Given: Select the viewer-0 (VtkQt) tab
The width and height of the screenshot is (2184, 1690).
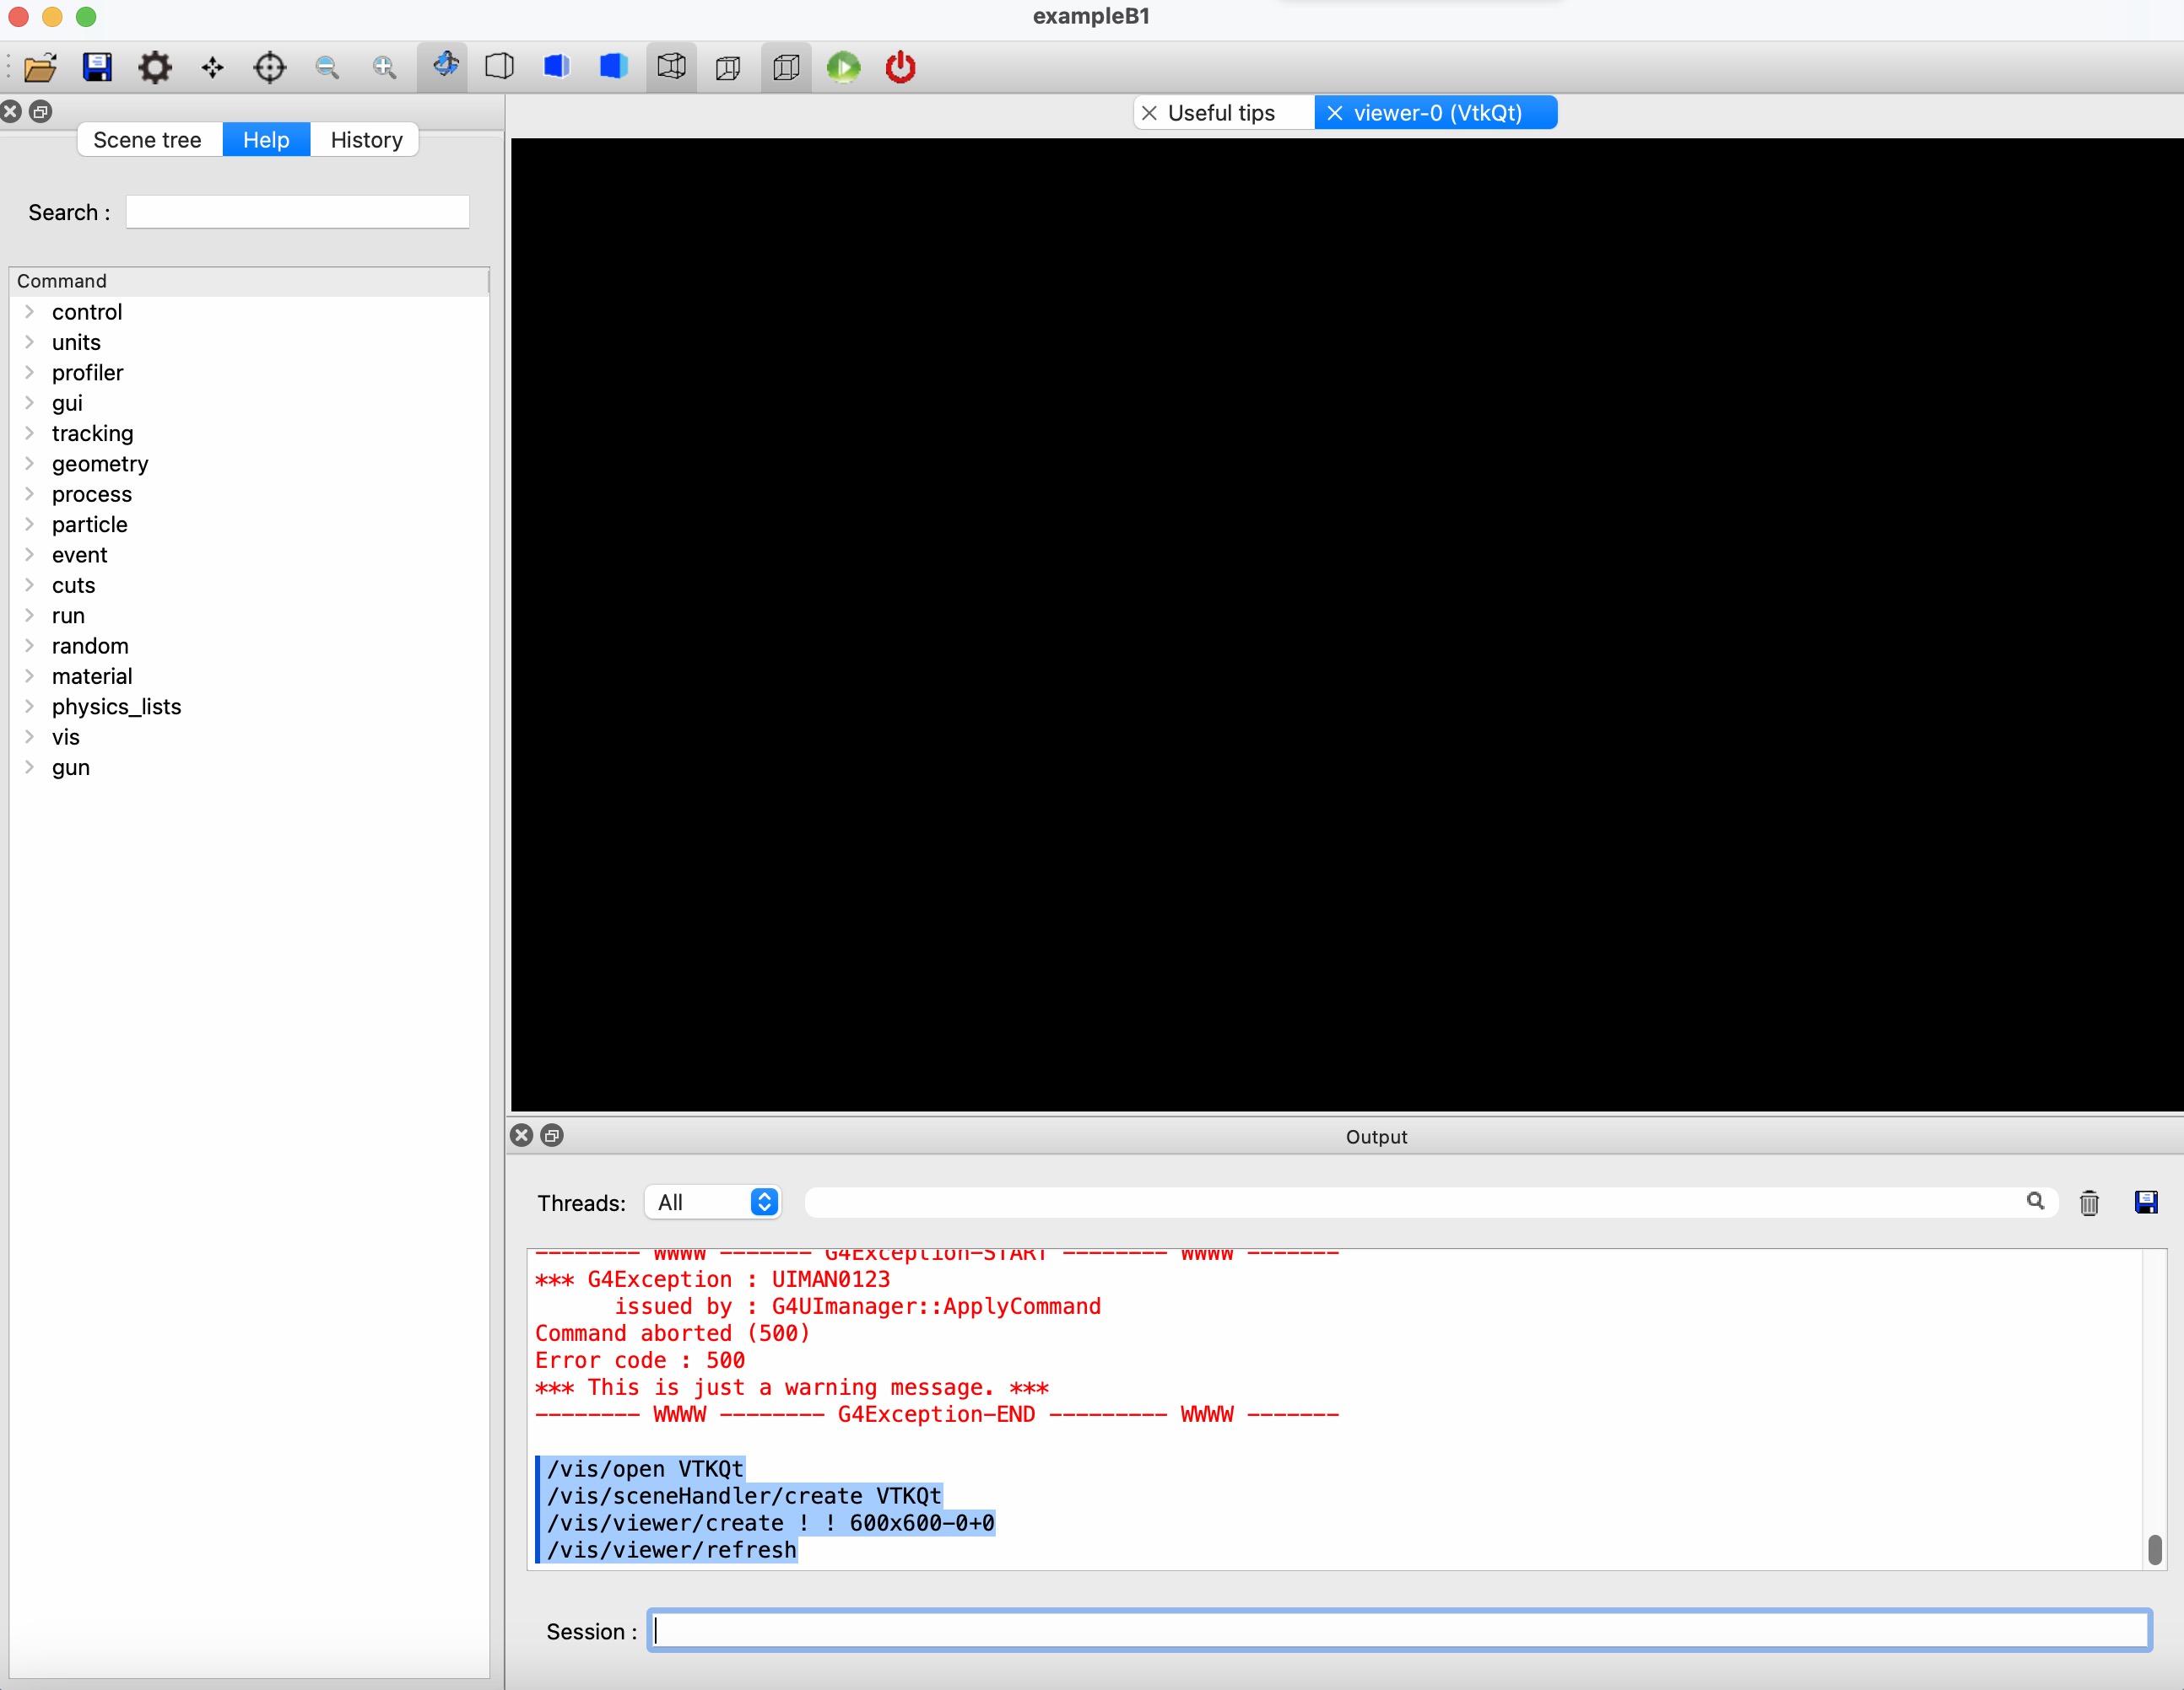Looking at the screenshot, I should click(x=1437, y=113).
